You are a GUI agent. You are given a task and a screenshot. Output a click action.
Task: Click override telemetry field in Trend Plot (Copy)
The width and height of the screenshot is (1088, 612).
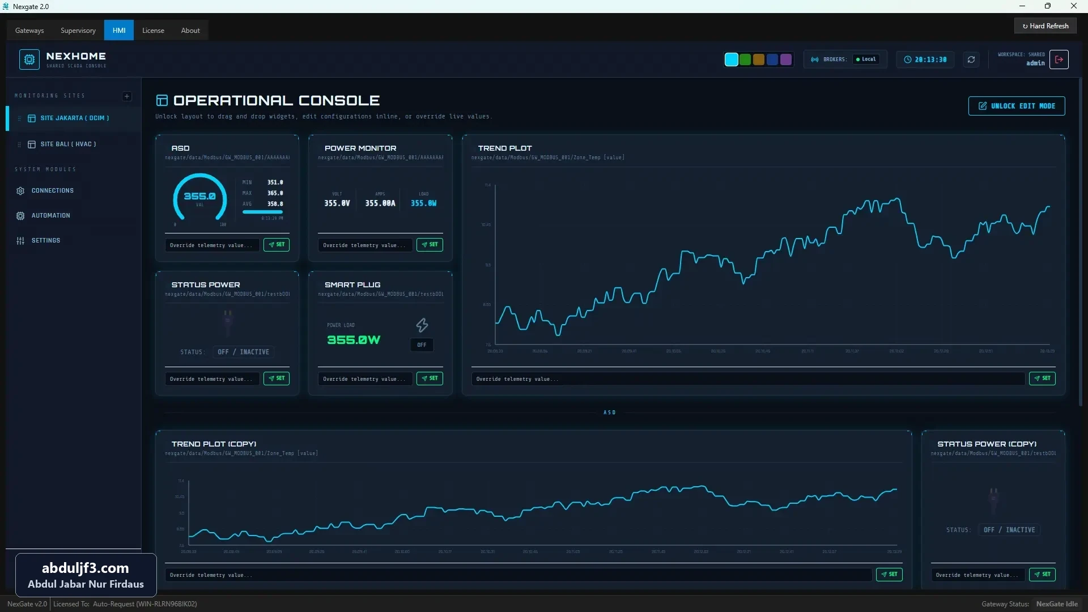point(518,575)
